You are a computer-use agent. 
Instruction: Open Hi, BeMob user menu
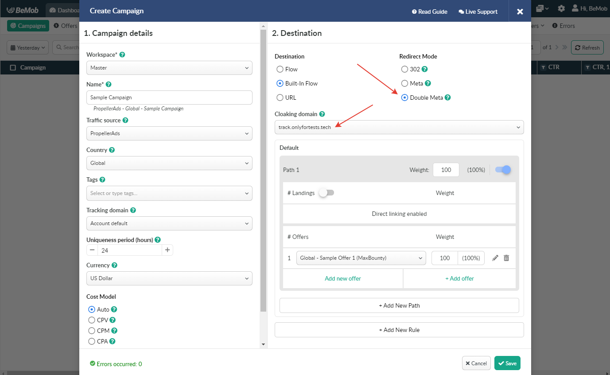[x=589, y=8]
